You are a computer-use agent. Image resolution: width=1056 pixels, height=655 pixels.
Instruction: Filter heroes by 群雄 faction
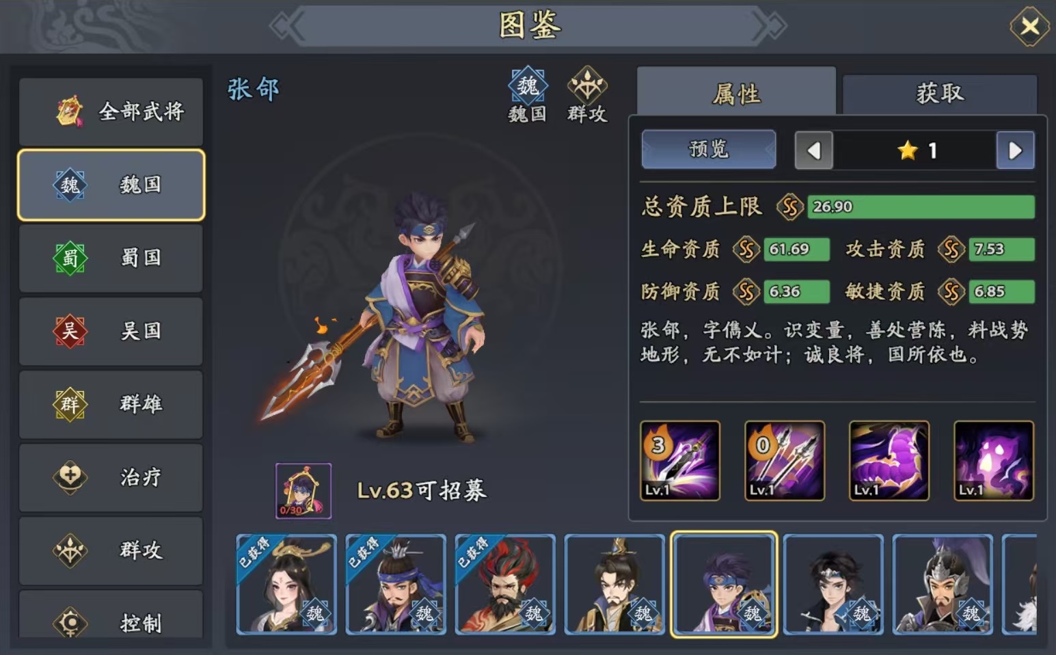click(111, 404)
